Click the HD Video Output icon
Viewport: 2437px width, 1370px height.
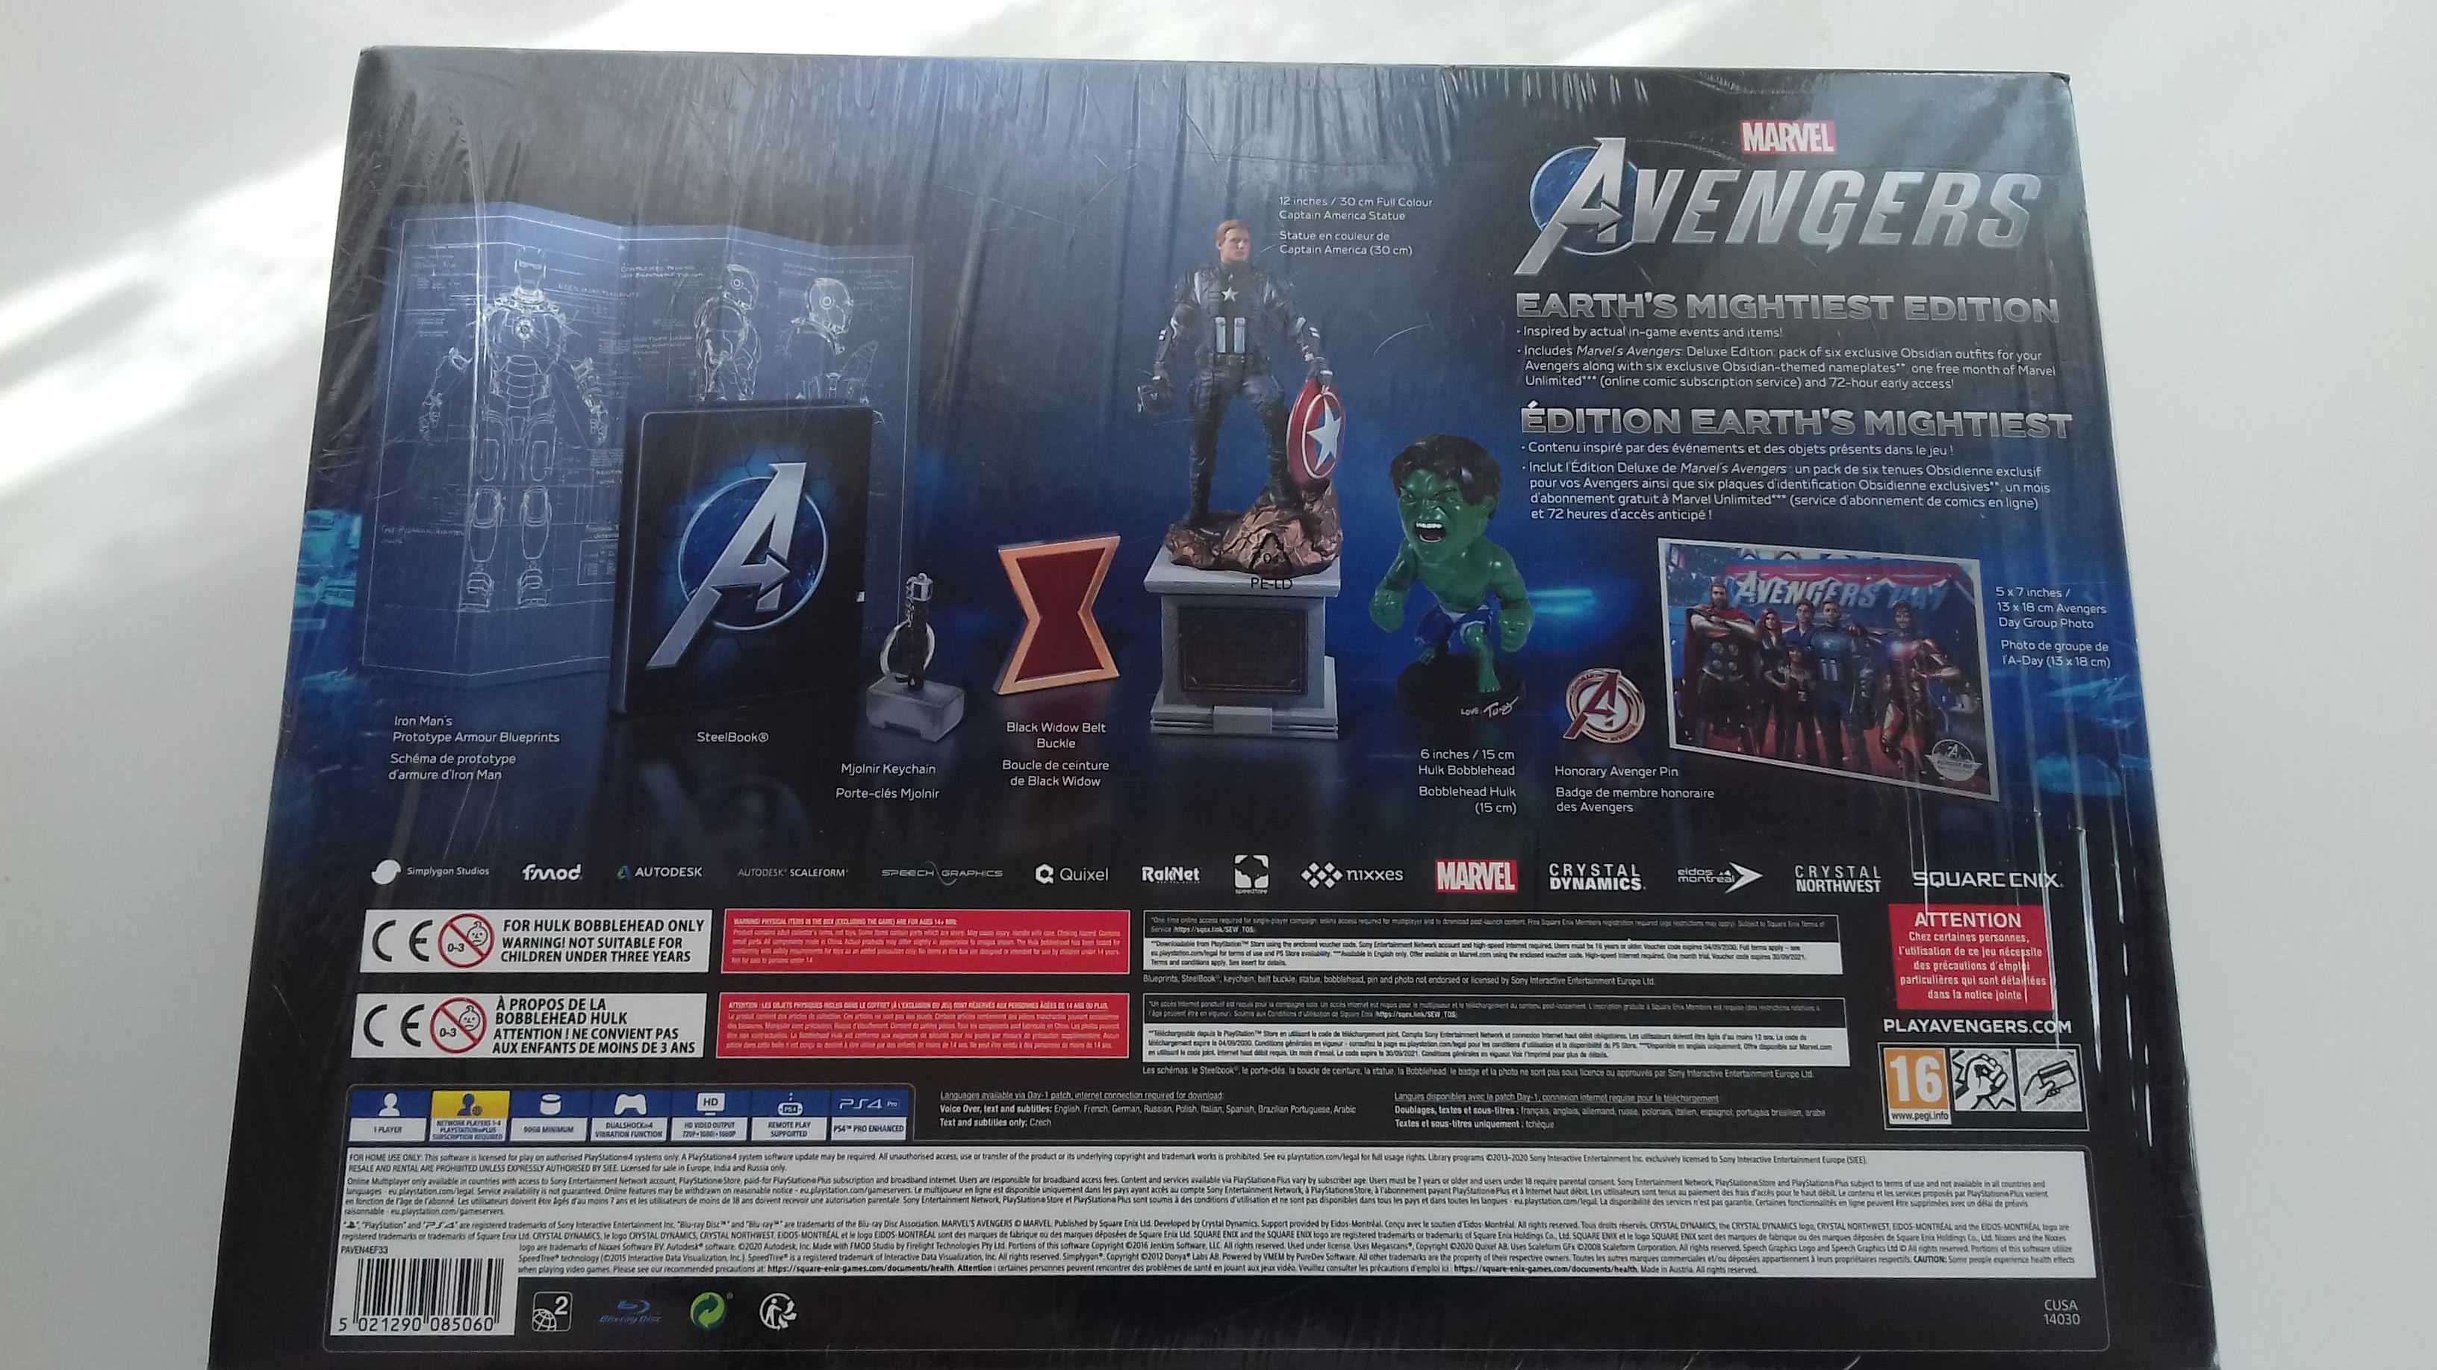(709, 1116)
